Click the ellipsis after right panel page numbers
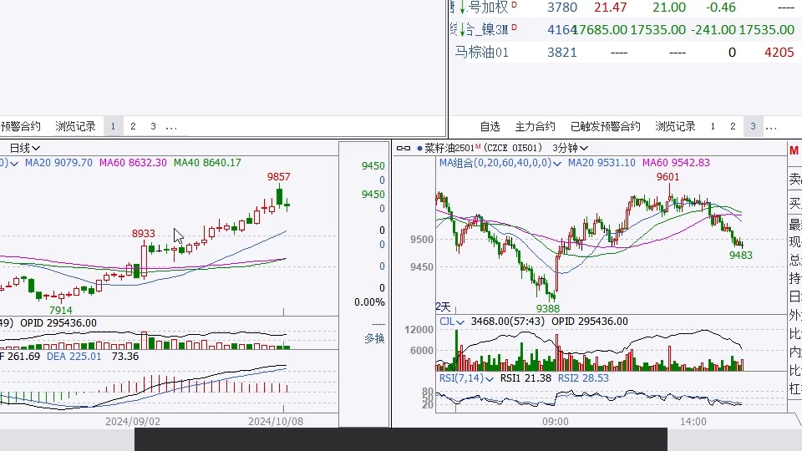This screenshot has height=451, width=802. (771, 127)
